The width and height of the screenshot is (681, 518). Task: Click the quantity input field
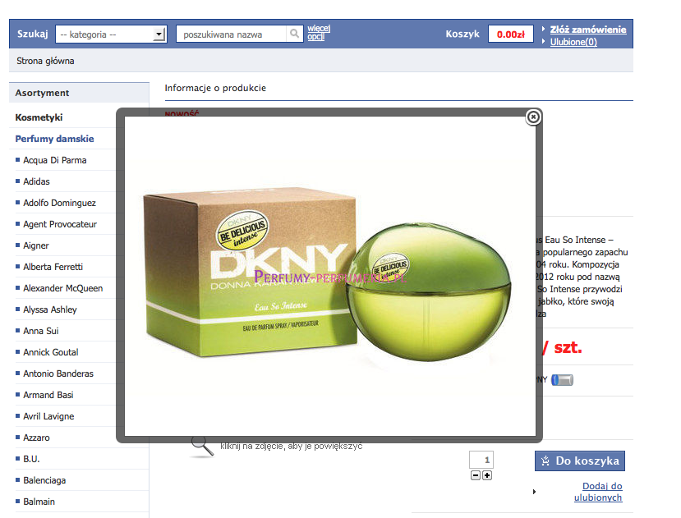[481, 460]
